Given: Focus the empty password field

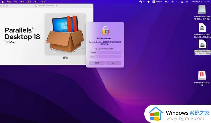Looking at the screenshot, I should pos(105,57).
